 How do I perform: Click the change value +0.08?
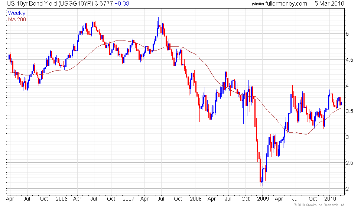pos(122,3)
